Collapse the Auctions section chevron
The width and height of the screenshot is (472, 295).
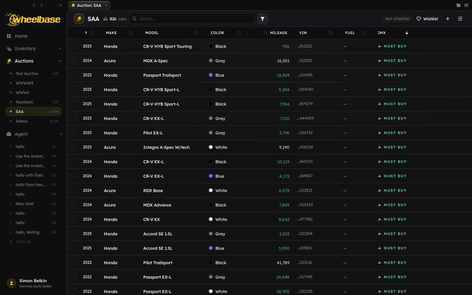(x=60, y=61)
